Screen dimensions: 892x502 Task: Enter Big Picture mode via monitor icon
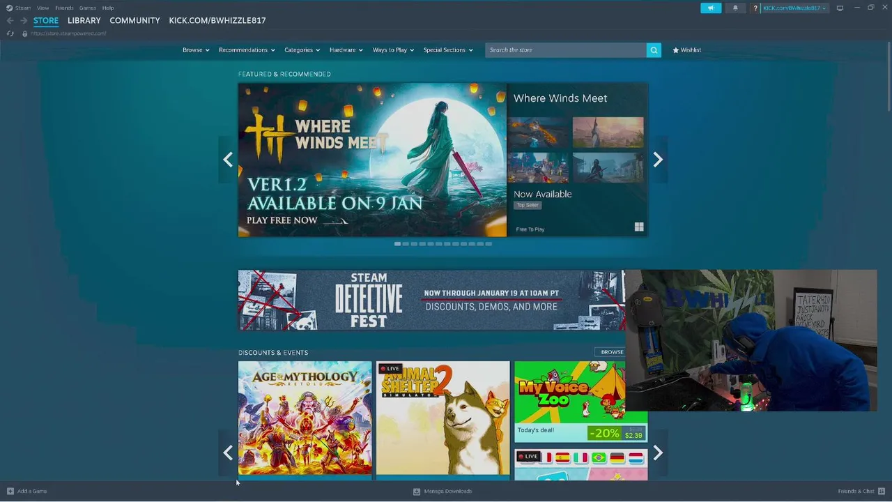840,8
